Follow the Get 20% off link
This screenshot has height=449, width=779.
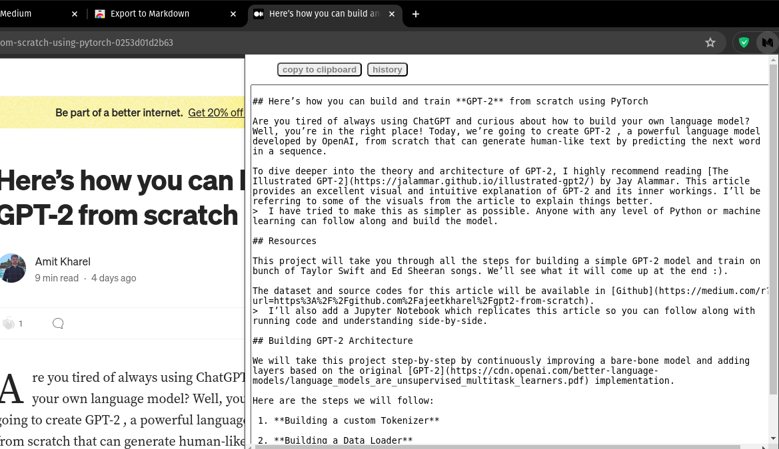(x=216, y=112)
